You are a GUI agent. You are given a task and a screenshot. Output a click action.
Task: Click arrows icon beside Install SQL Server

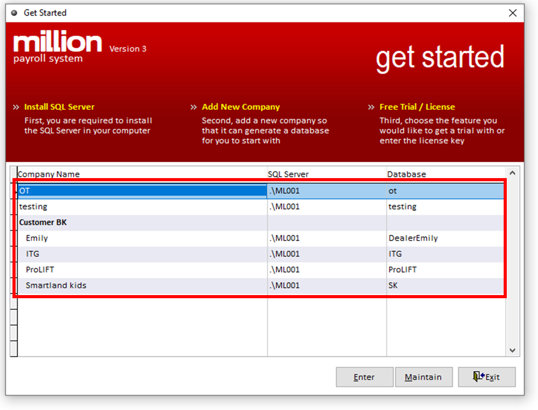(x=16, y=107)
